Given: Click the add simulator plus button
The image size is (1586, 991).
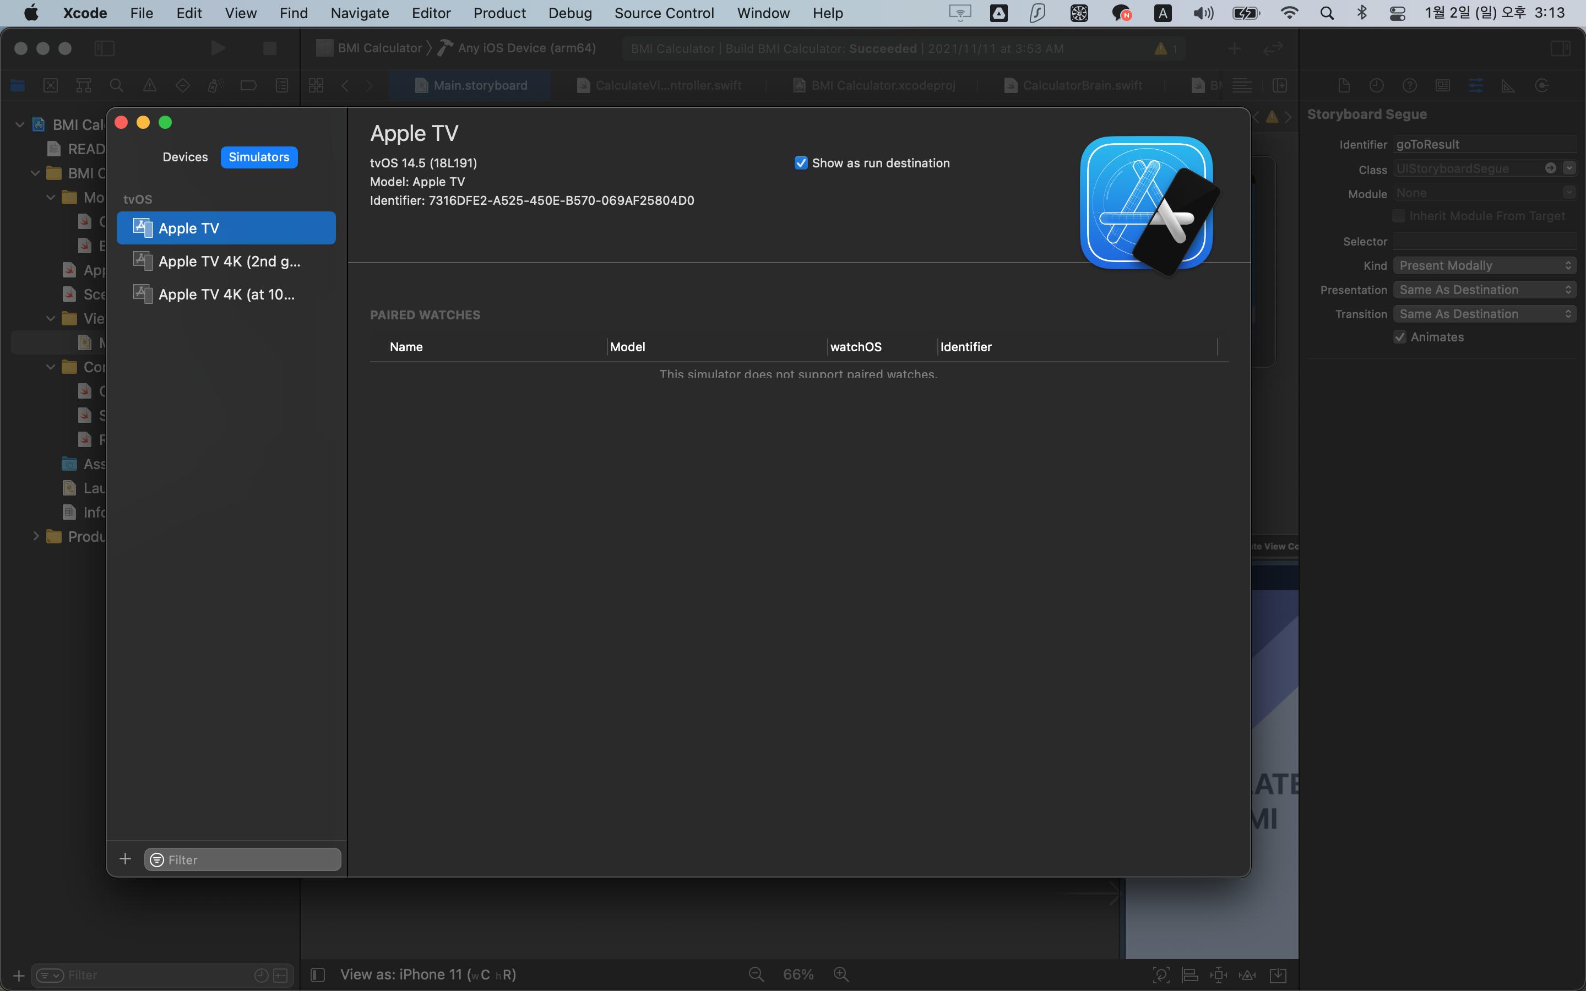Looking at the screenshot, I should pyautogui.click(x=125, y=859).
